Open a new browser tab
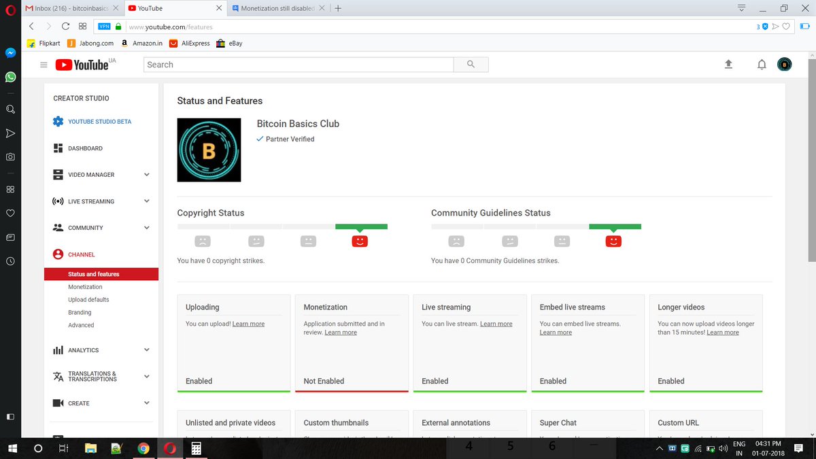Viewport: 816px width, 459px height. [338, 8]
